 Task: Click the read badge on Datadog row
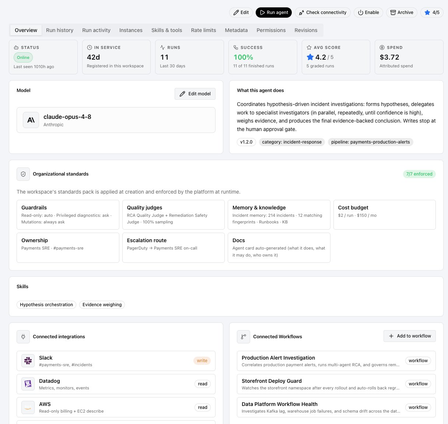click(203, 384)
